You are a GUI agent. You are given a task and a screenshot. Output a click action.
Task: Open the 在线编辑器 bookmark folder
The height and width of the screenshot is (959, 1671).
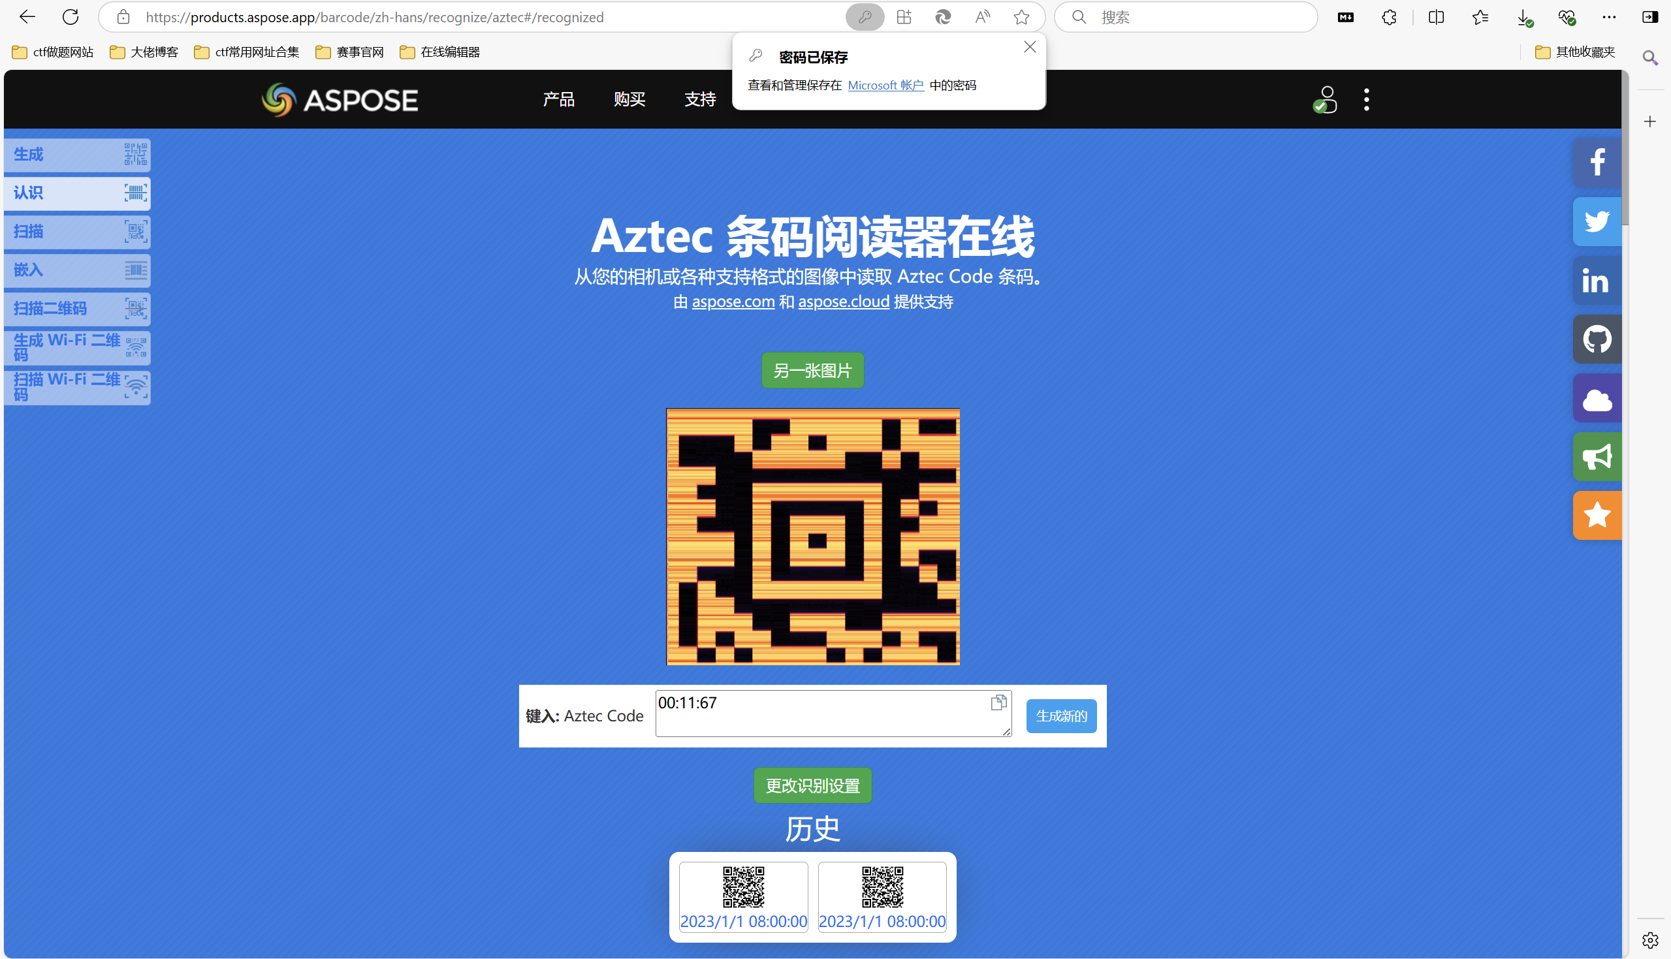[x=440, y=52]
